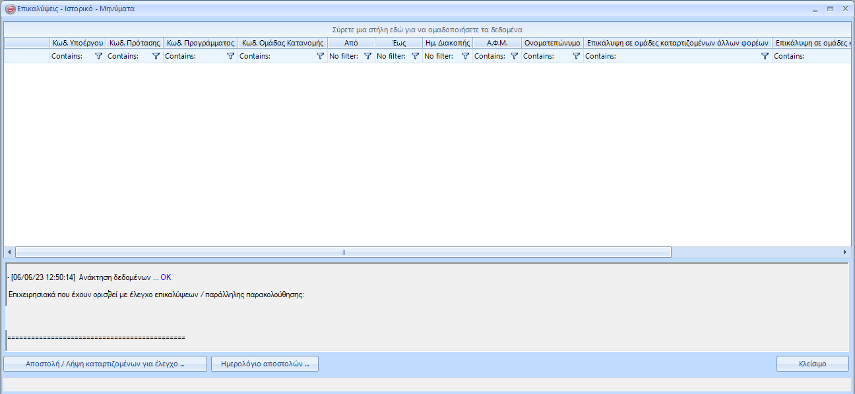855x394 pixels.
Task: Open filter funnel for Ονοματεπώνυμο column
Action: pyautogui.click(x=576, y=57)
